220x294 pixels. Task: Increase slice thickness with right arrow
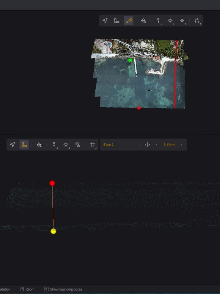pyautogui.click(x=181, y=145)
